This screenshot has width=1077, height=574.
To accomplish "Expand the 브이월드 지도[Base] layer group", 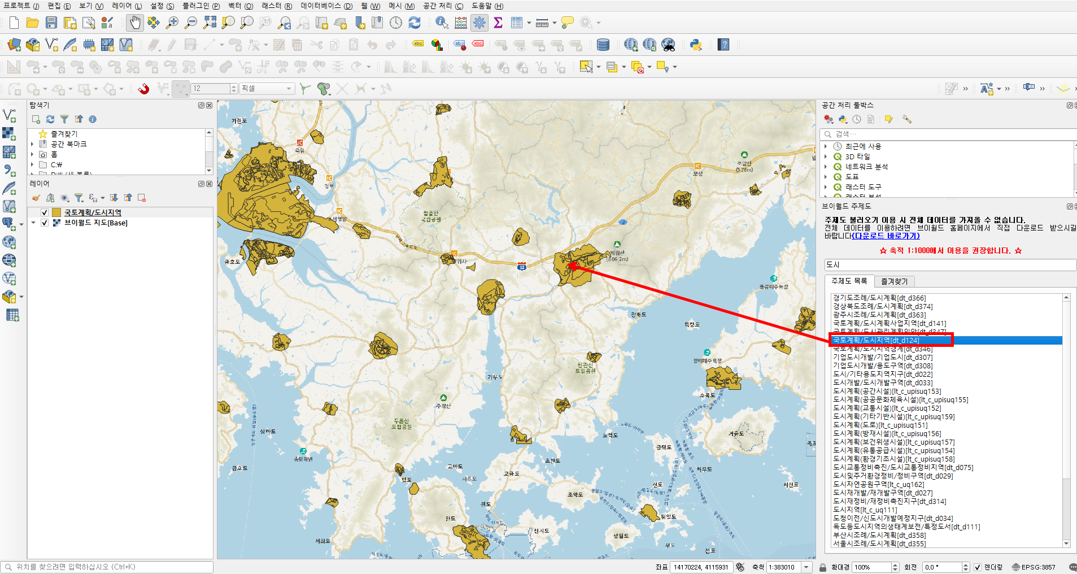I will click(33, 223).
